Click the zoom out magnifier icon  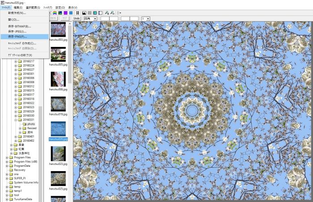tap(112, 13)
